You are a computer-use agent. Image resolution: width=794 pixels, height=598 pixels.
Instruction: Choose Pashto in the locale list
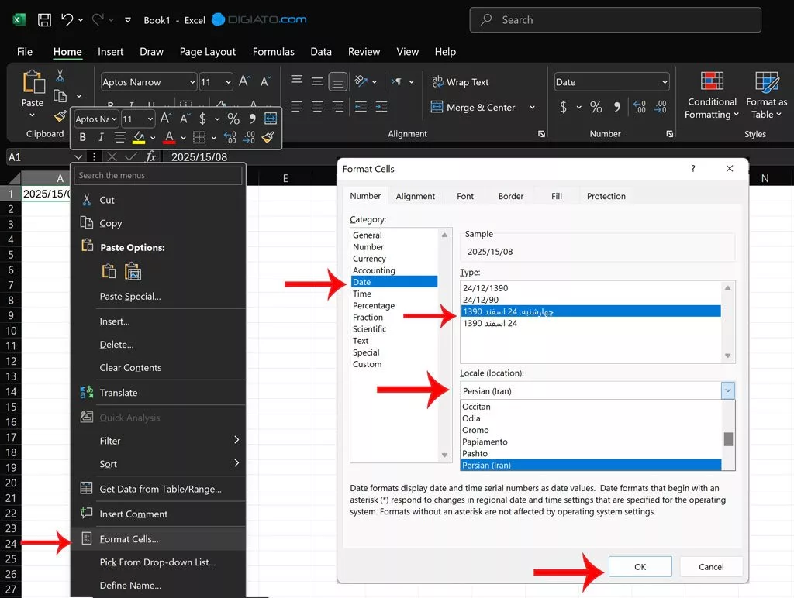pyautogui.click(x=591, y=453)
